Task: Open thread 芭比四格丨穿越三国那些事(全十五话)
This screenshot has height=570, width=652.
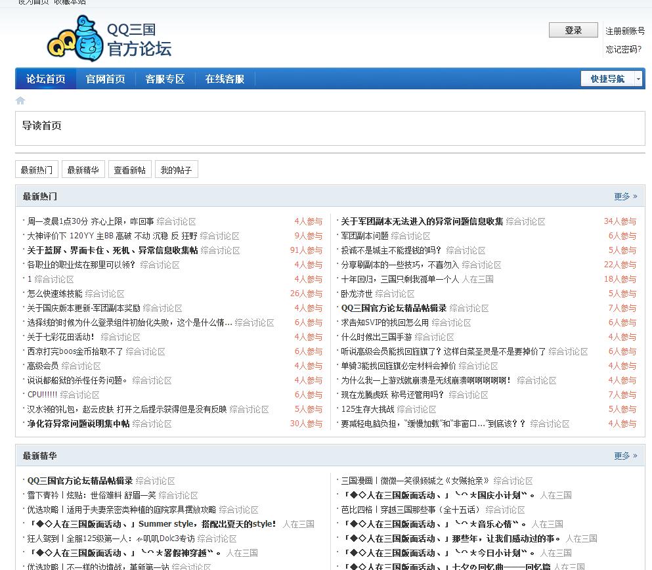Action: pos(412,510)
